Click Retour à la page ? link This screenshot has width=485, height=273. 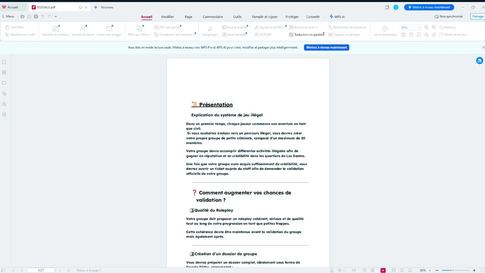coord(89,270)
